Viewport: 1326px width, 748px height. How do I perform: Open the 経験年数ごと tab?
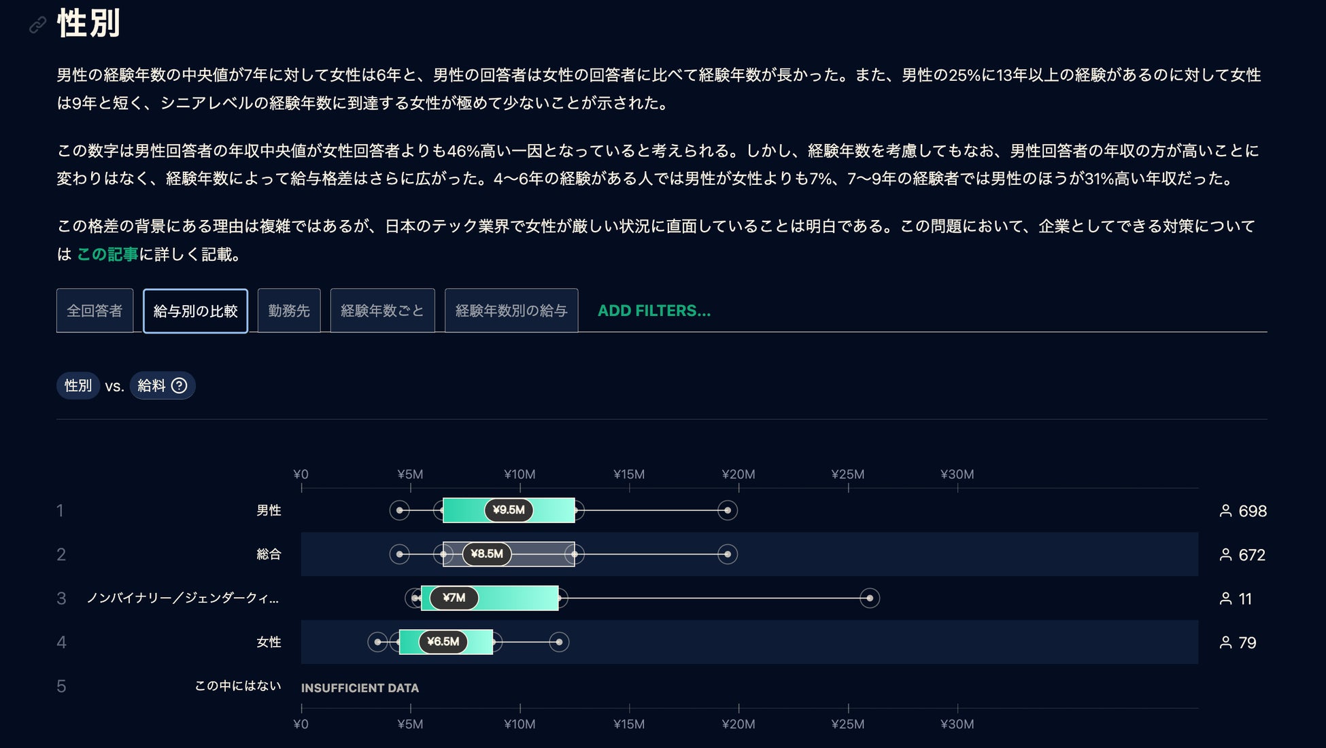point(382,311)
